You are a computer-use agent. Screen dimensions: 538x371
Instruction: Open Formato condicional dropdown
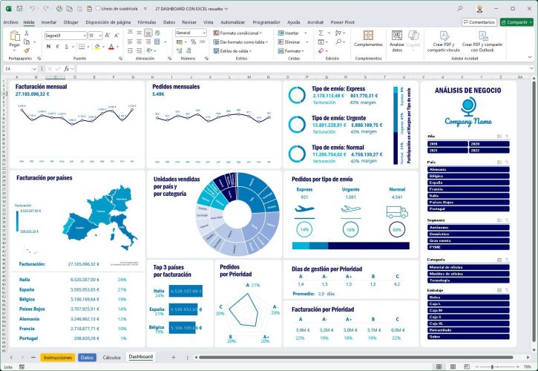pyautogui.click(x=237, y=33)
